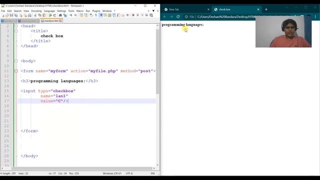Open the Settings menu
The height and width of the screenshot is (180, 320).
(x=61, y=11)
